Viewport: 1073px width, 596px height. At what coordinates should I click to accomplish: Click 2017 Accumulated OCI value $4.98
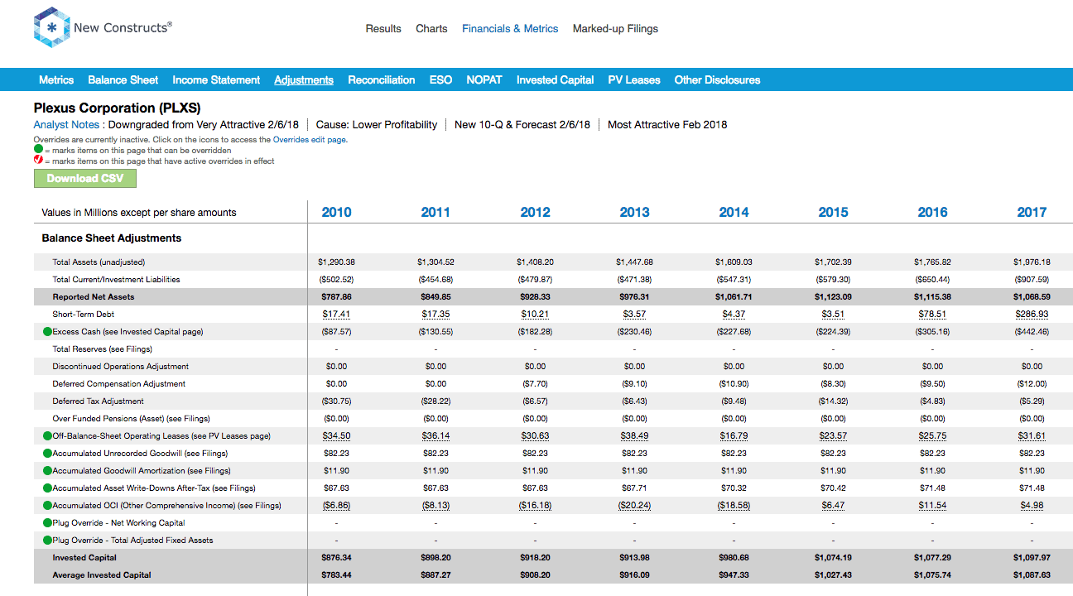point(1032,506)
